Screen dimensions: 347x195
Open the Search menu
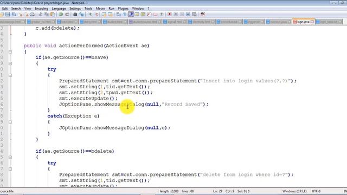click(16, 9)
